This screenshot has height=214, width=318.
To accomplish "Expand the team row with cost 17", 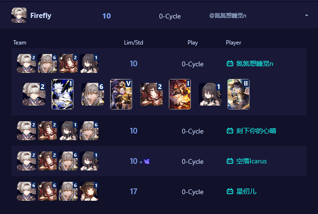I will (x=159, y=191).
